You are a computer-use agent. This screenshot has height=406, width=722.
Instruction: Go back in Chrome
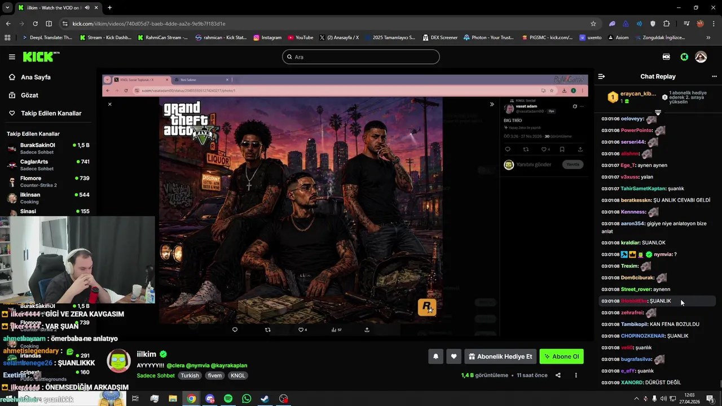coord(8,24)
